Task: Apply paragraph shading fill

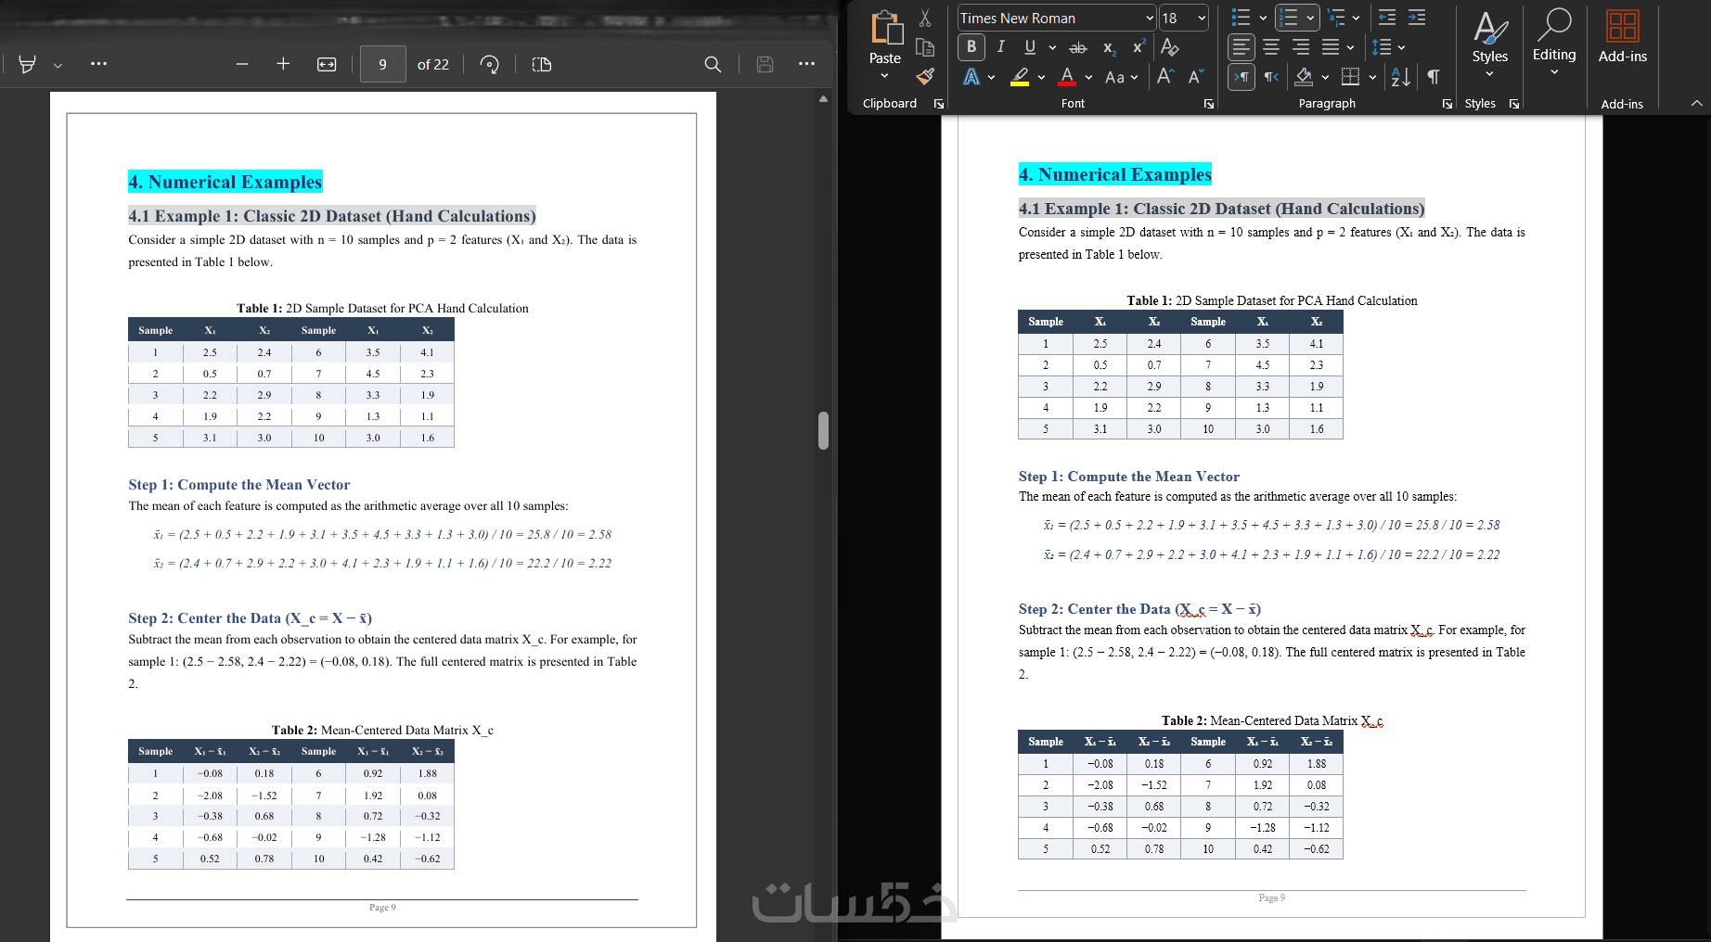Action: click(1304, 77)
